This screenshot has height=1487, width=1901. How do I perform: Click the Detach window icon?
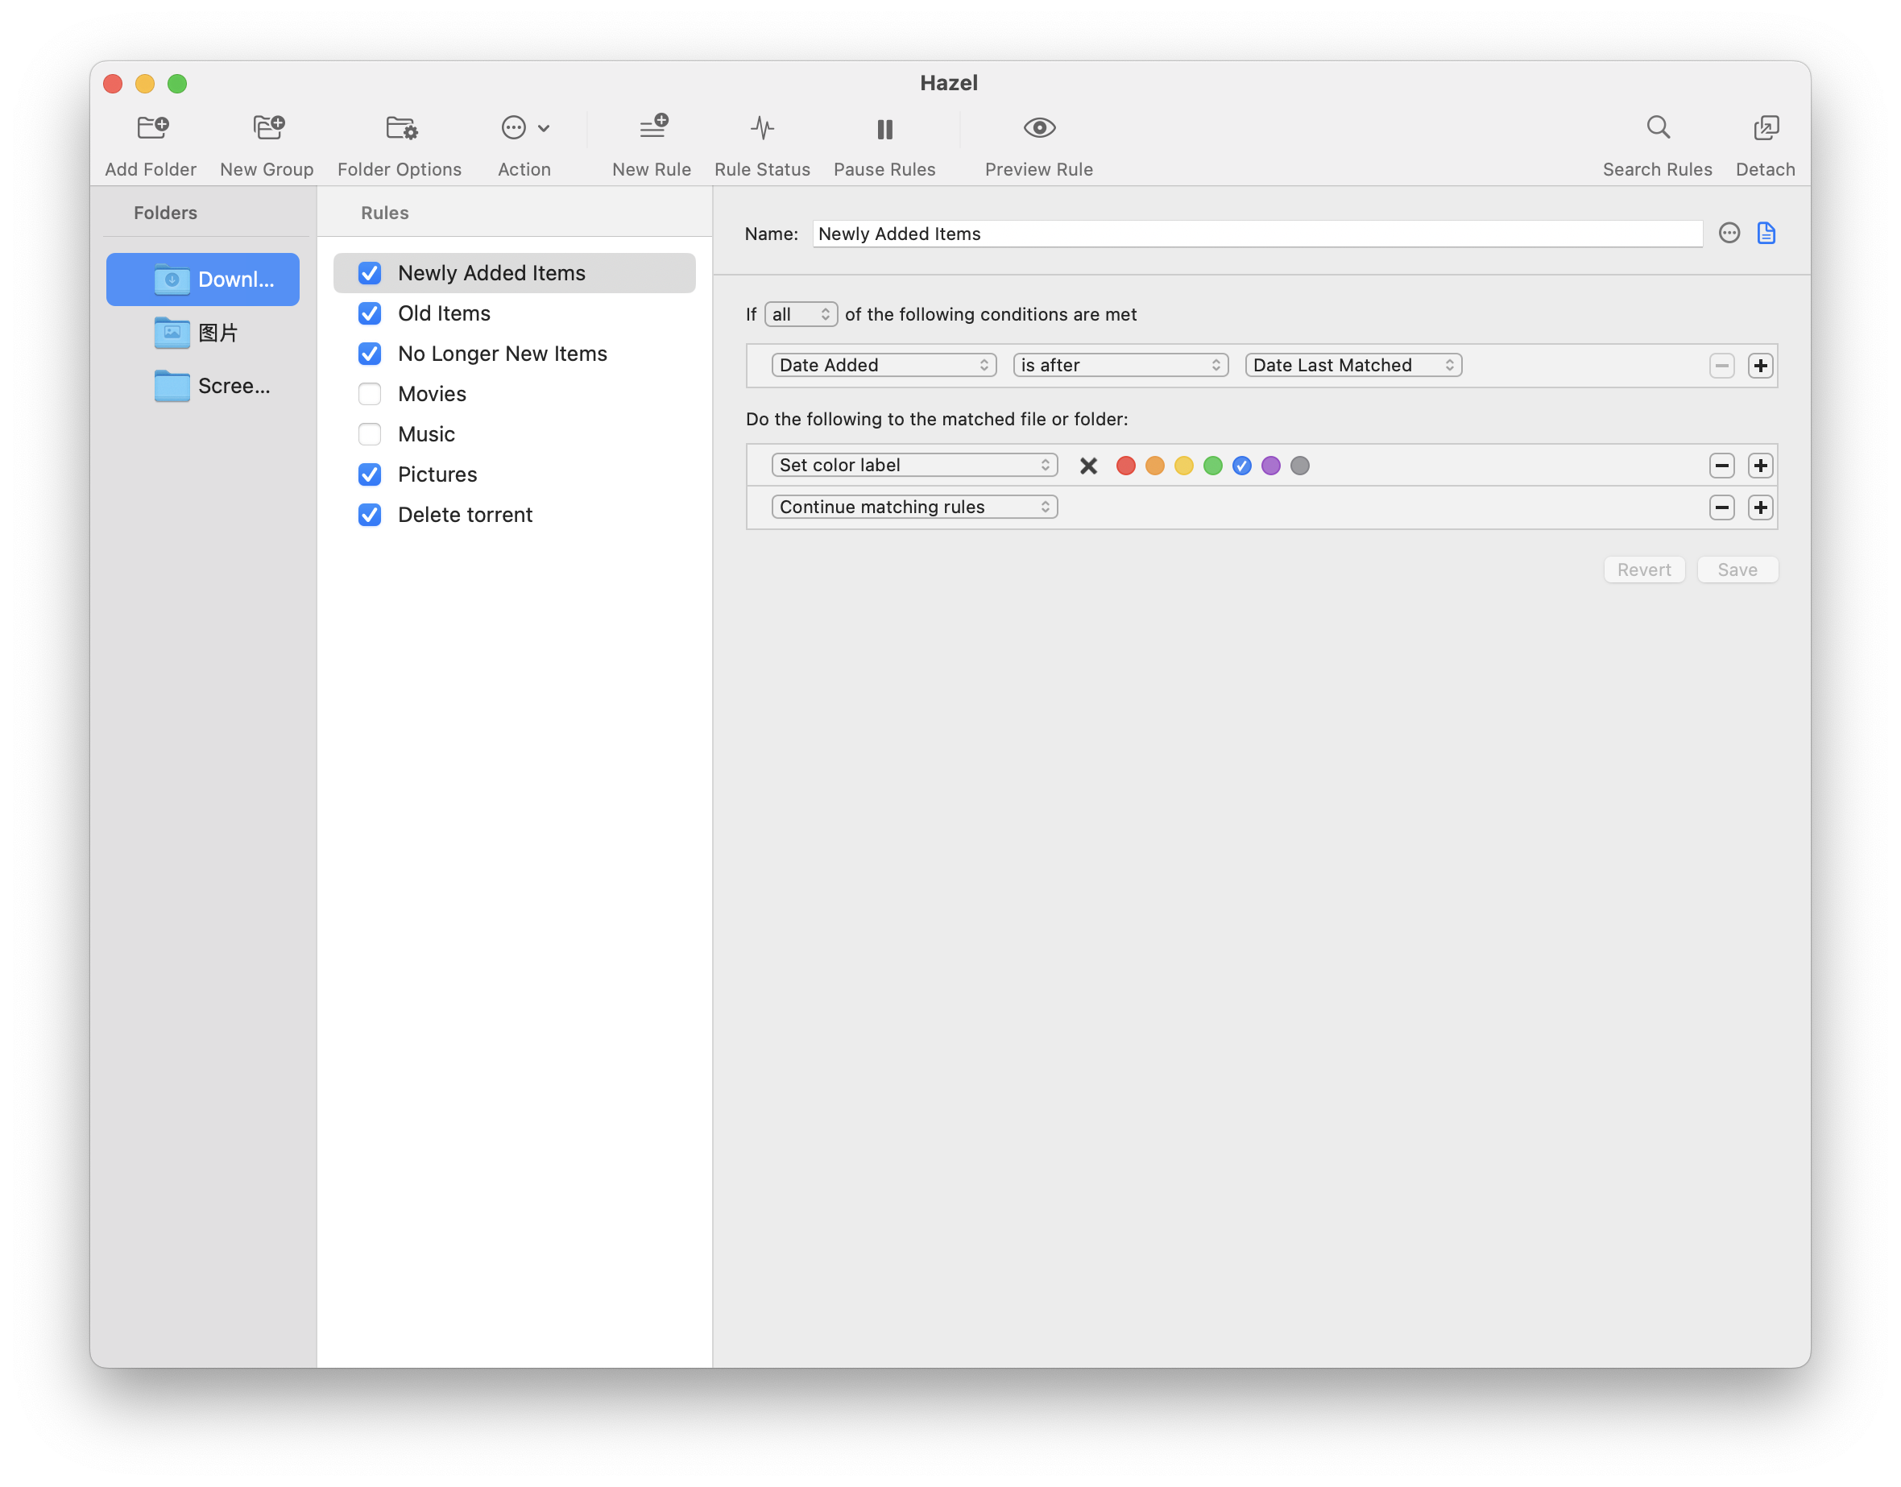point(1765,128)
